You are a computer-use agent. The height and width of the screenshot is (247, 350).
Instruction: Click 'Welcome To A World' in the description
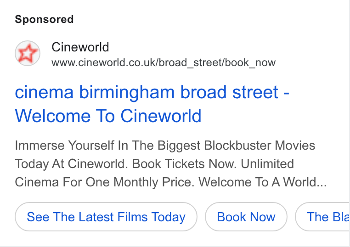point(258,182)
